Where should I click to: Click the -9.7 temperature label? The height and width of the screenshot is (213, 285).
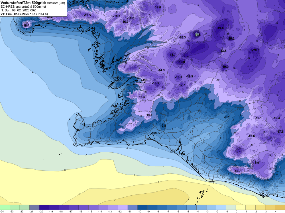pyautogui.click(x=226, y=117)
